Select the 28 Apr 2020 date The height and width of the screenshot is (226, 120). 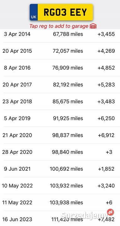17,152
